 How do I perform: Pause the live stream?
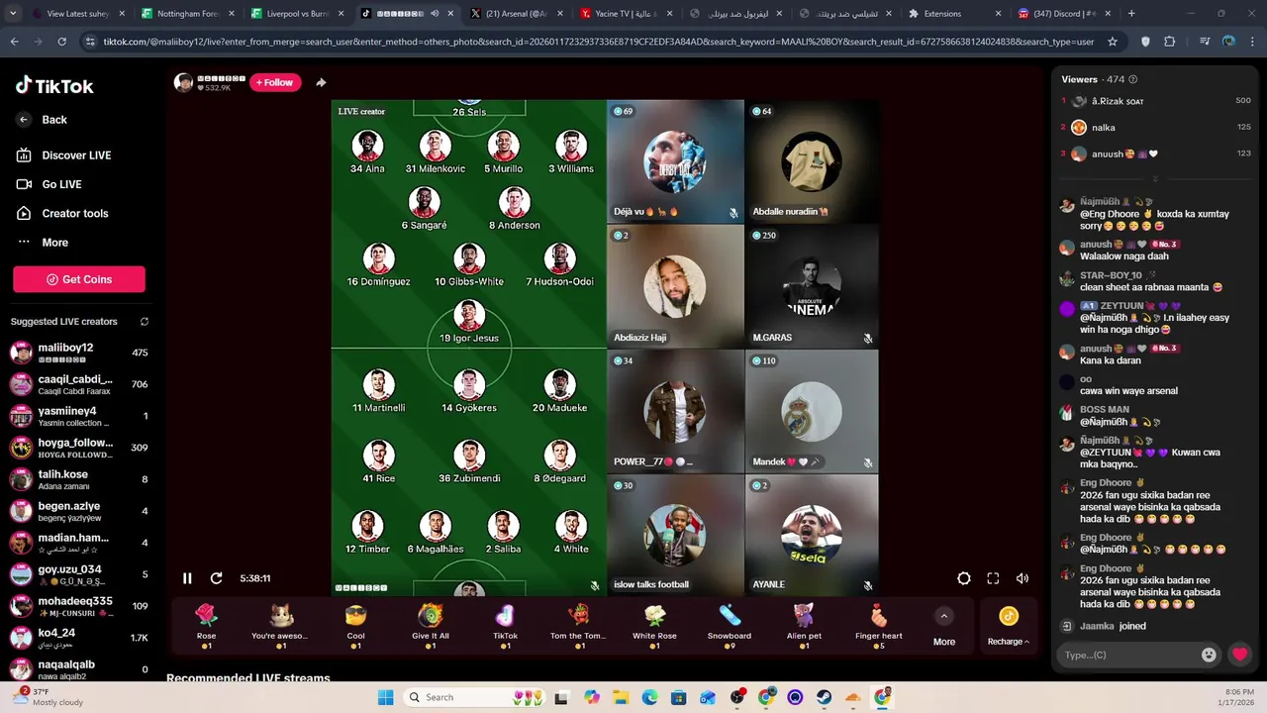187,578
